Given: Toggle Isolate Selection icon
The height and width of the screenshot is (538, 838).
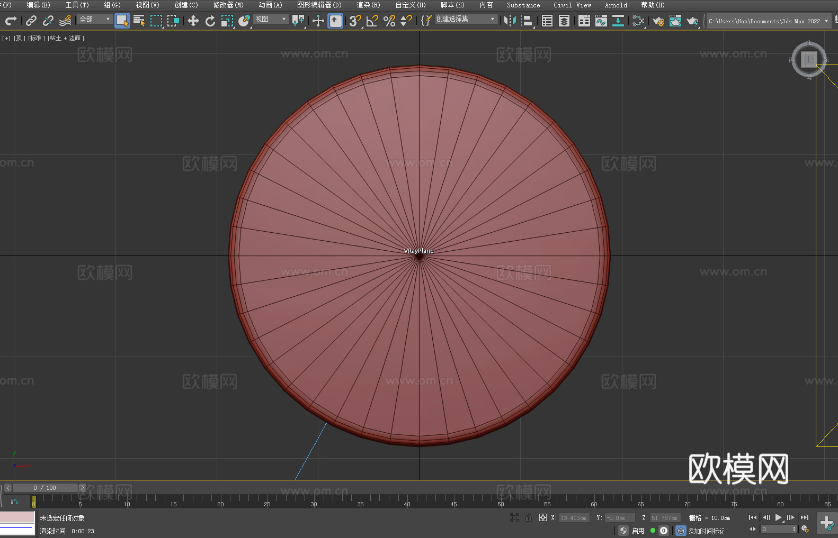Looking at the screenshot, I should click(x=514, y=517).
